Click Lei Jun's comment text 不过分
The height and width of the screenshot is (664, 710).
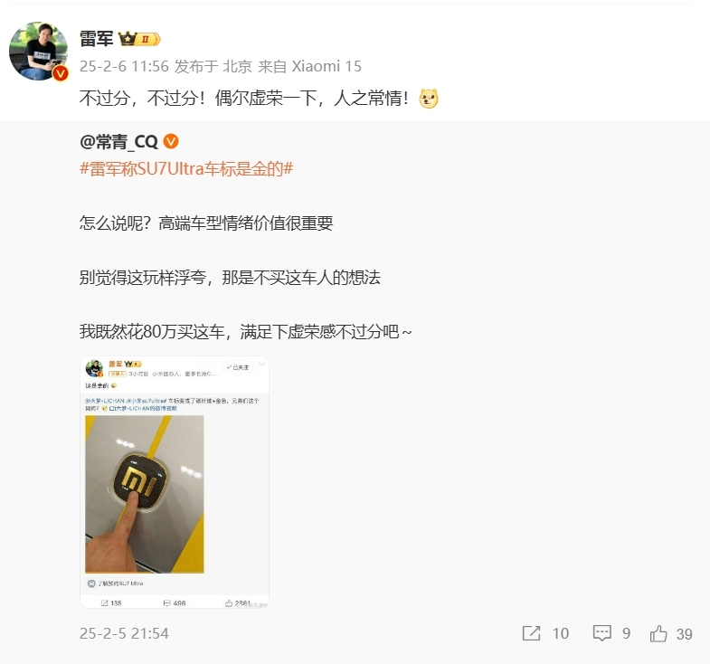(244, 98)
